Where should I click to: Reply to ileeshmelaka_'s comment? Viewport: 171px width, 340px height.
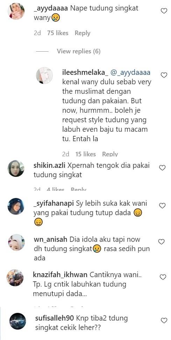click(x=110, y=154)
